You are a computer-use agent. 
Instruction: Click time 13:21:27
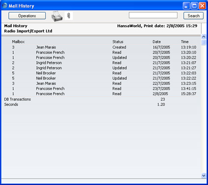188,68
